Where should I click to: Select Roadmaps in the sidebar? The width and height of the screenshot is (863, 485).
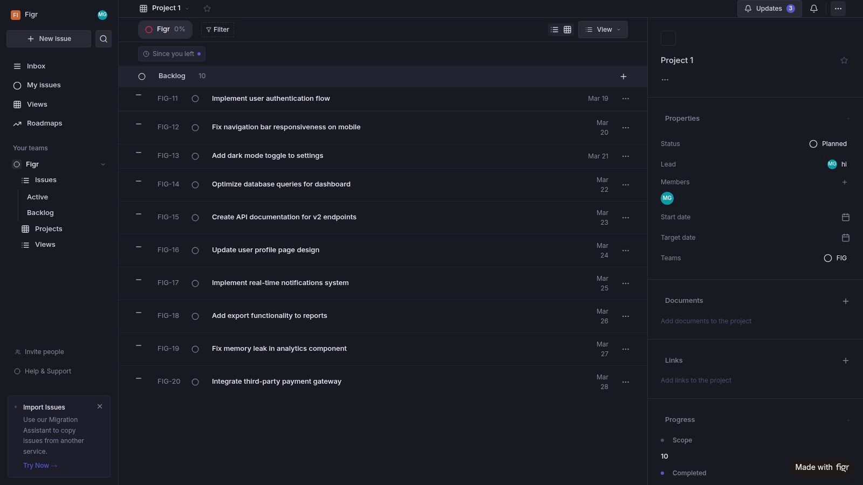click(44, 123)
